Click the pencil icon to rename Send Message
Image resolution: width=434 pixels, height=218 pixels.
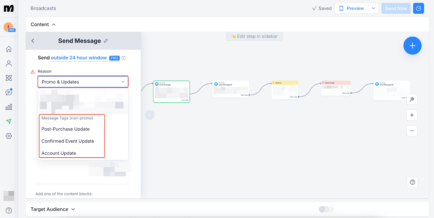(x=106, y=41)
